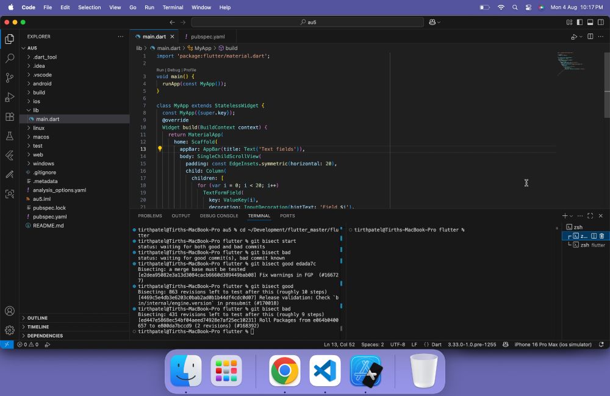Open Customize Layout in the title bar
The width and height of the screenshot is (610, 396).
[569, 23]
